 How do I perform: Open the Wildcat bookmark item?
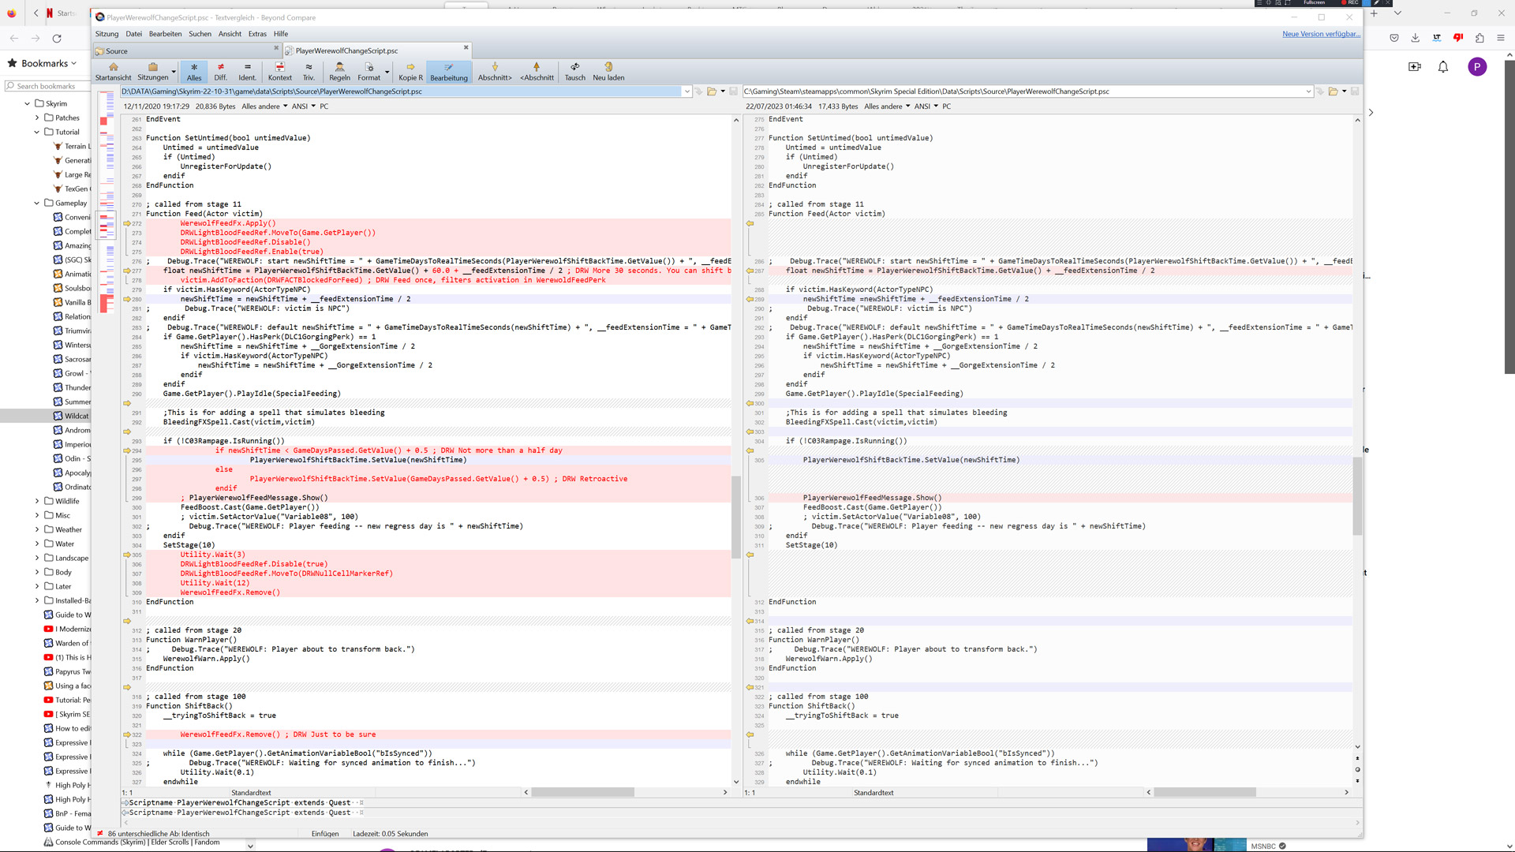pyautogui.click(x=76, y=416)
